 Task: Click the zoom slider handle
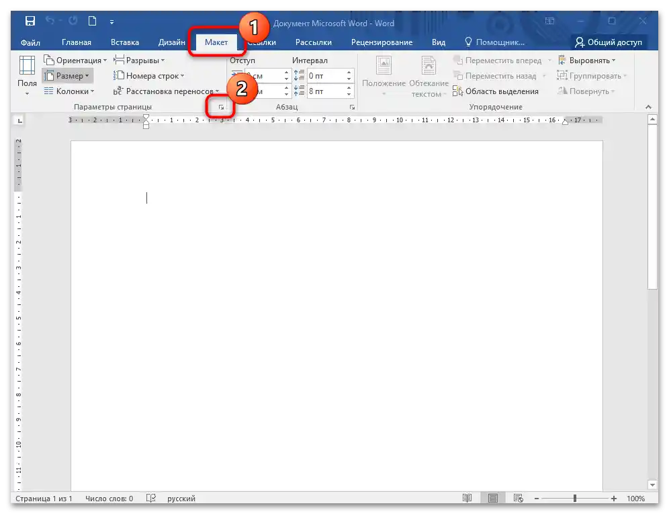(575, 498)
